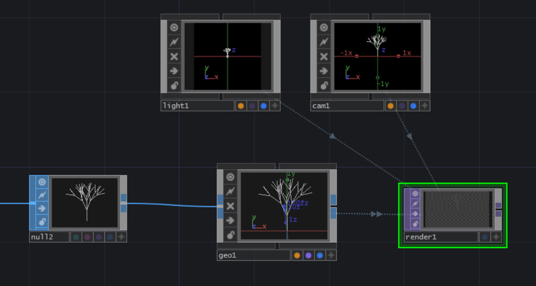Click the plus icon beside cam1 flags
This screenshot has width=536, height=286.
[425, 105]
